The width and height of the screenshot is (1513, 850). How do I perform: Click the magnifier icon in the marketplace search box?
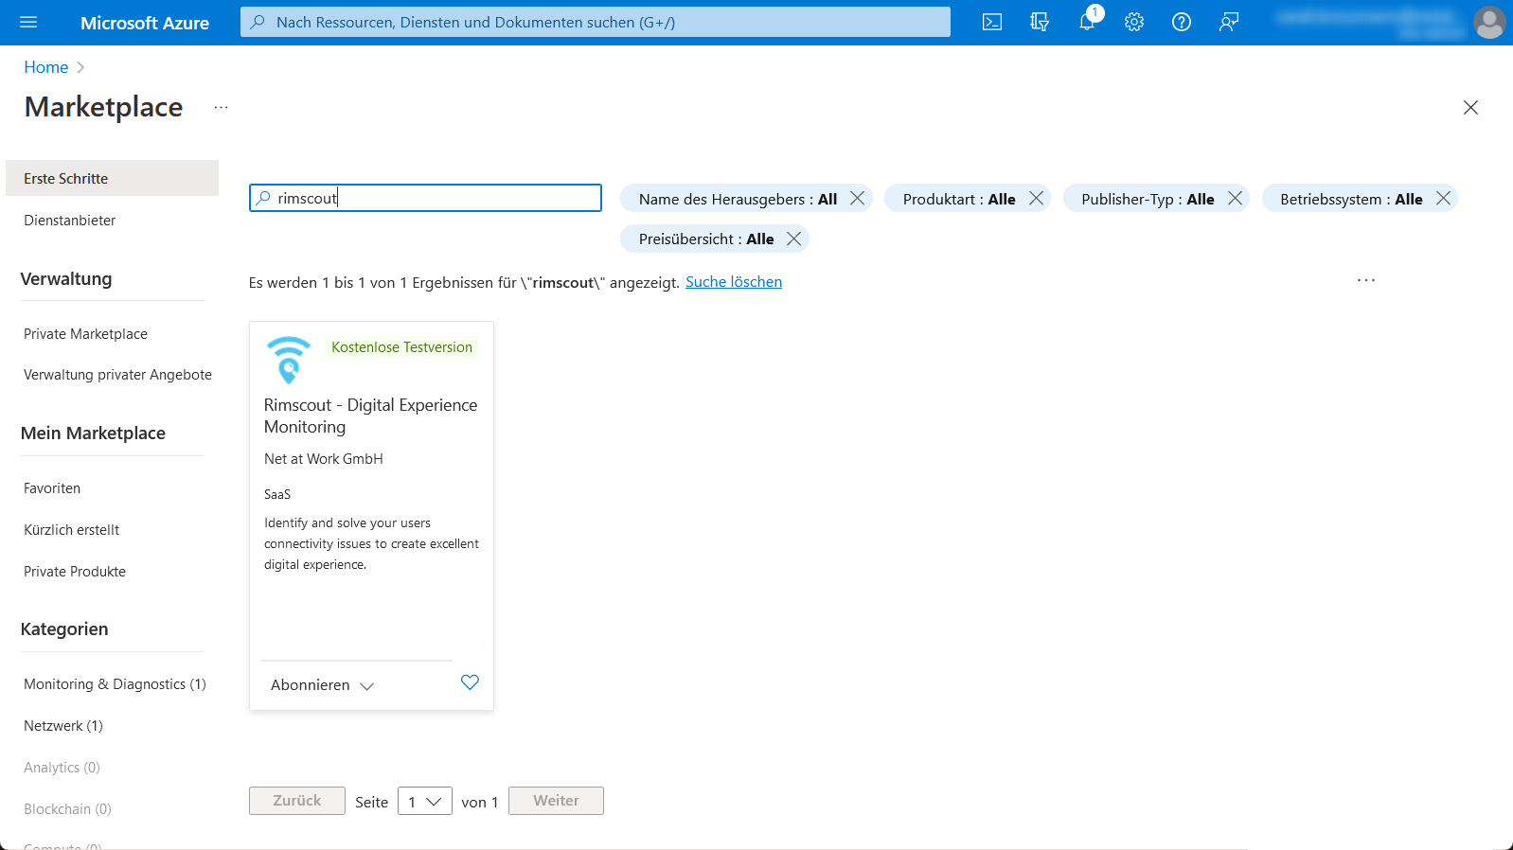coord(263,198)
